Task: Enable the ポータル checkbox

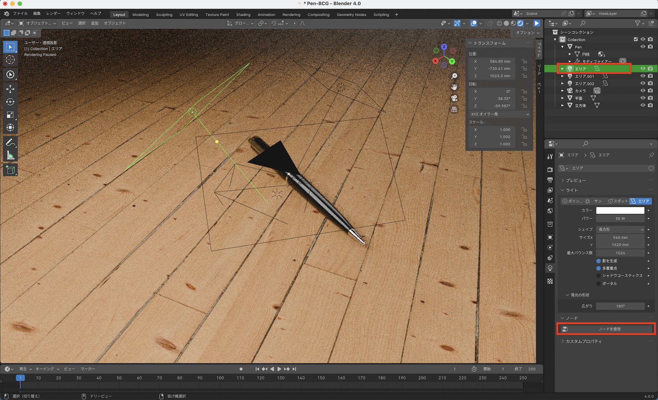Action: click(598, 283)
